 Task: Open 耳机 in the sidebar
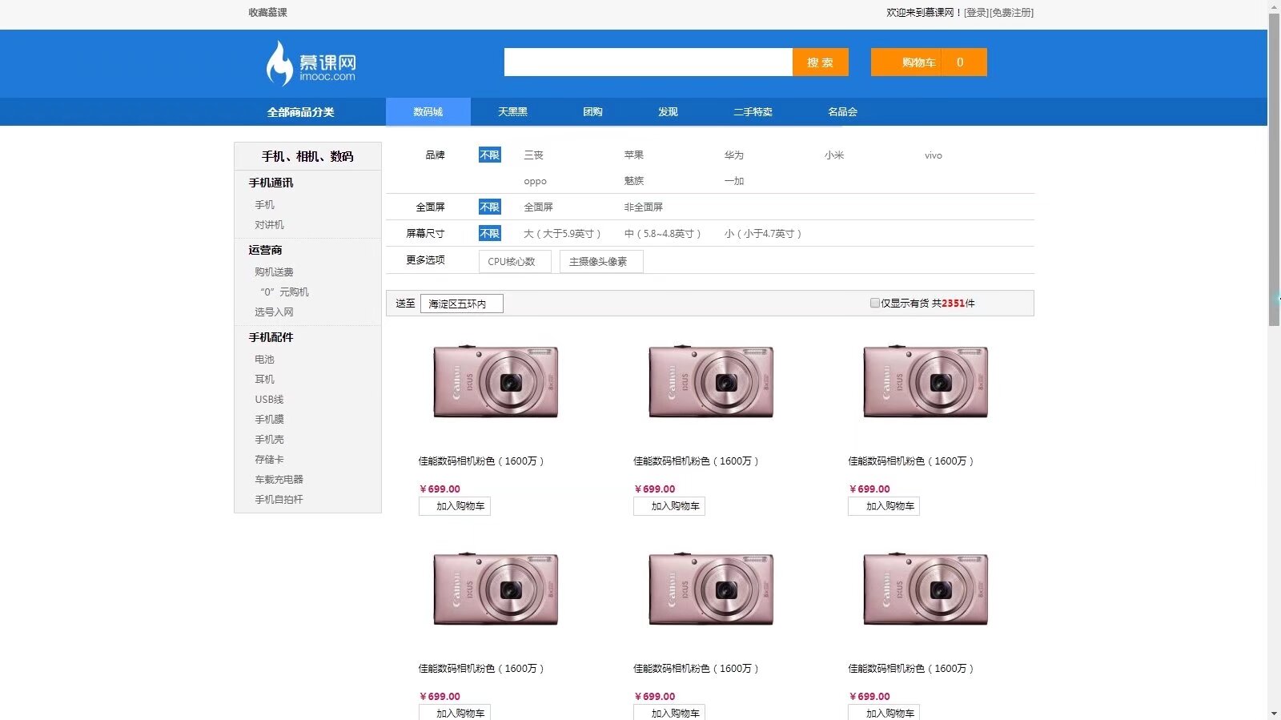[264, 380]
